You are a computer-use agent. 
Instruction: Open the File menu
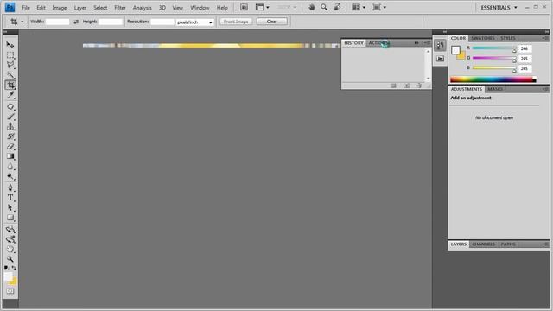(x=26, y=8)
